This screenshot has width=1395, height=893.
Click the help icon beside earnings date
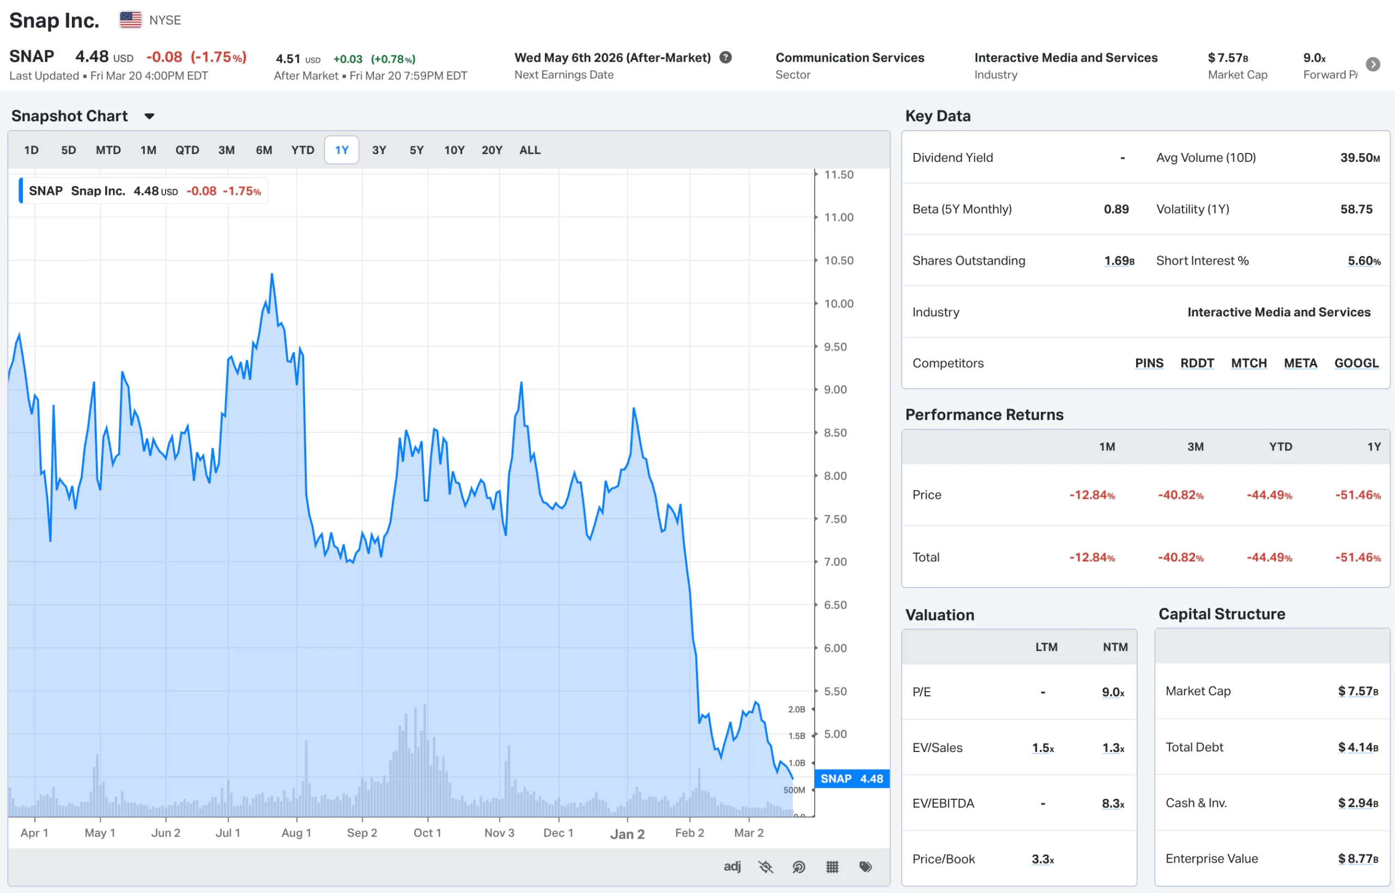725,57
